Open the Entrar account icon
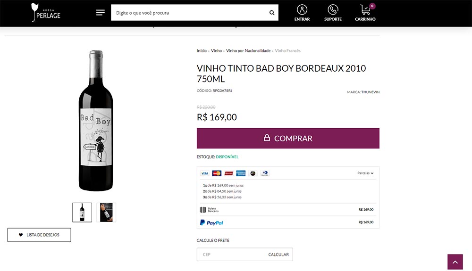The height and width of the screenshot is (271, 472). (x=302, y=13)
